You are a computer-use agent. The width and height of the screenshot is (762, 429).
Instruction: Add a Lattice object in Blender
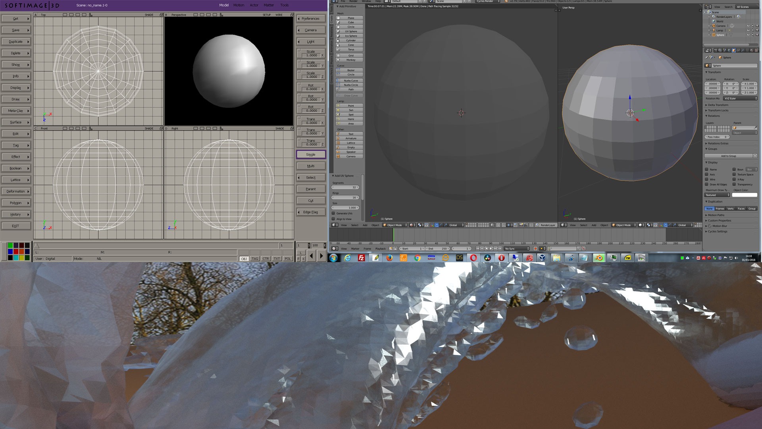coord(350,143)
